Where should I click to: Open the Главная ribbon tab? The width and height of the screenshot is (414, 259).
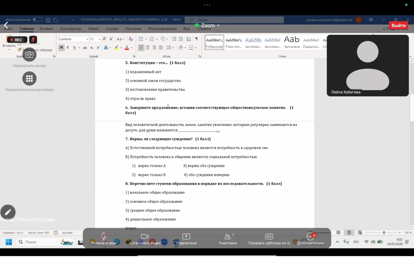coord(26,29)
